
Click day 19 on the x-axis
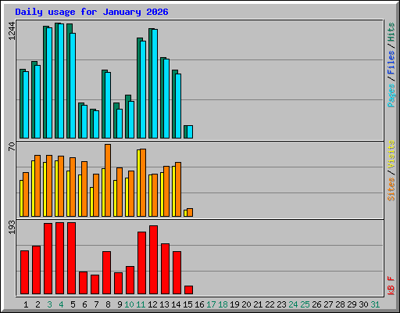click(234, 304)
